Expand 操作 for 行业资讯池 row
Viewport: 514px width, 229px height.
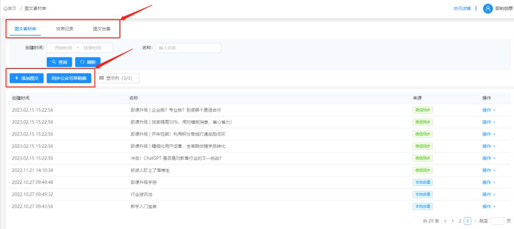click(x=489, y=194)
